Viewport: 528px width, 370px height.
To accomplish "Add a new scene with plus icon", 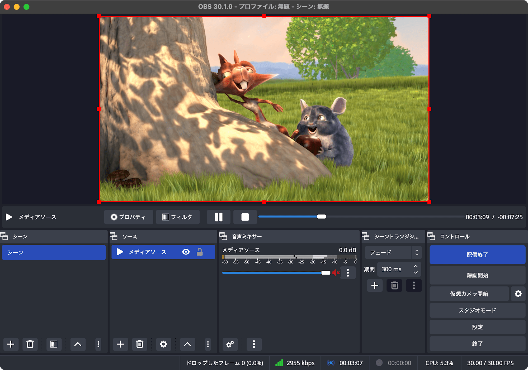I will [x=11, y=344].
